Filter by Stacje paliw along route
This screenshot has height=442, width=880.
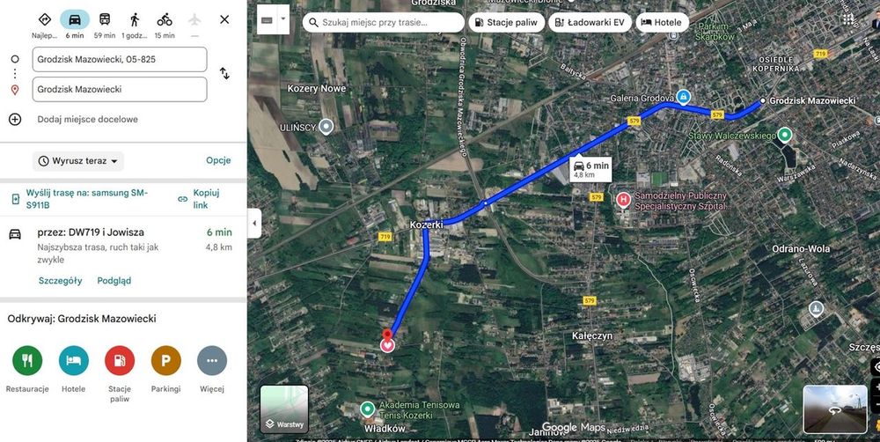click(x=507, y=23)
